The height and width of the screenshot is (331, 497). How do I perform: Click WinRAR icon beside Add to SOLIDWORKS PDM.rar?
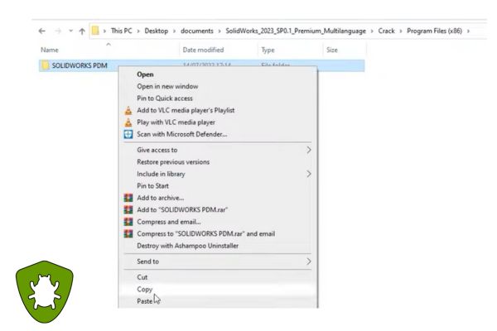(128, 209)
